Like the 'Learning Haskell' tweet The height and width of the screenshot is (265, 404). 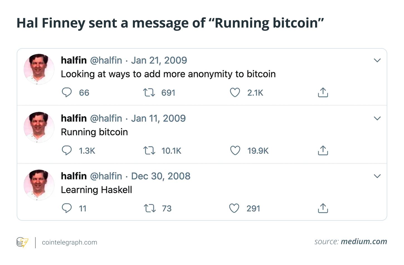tap(234, 208)
